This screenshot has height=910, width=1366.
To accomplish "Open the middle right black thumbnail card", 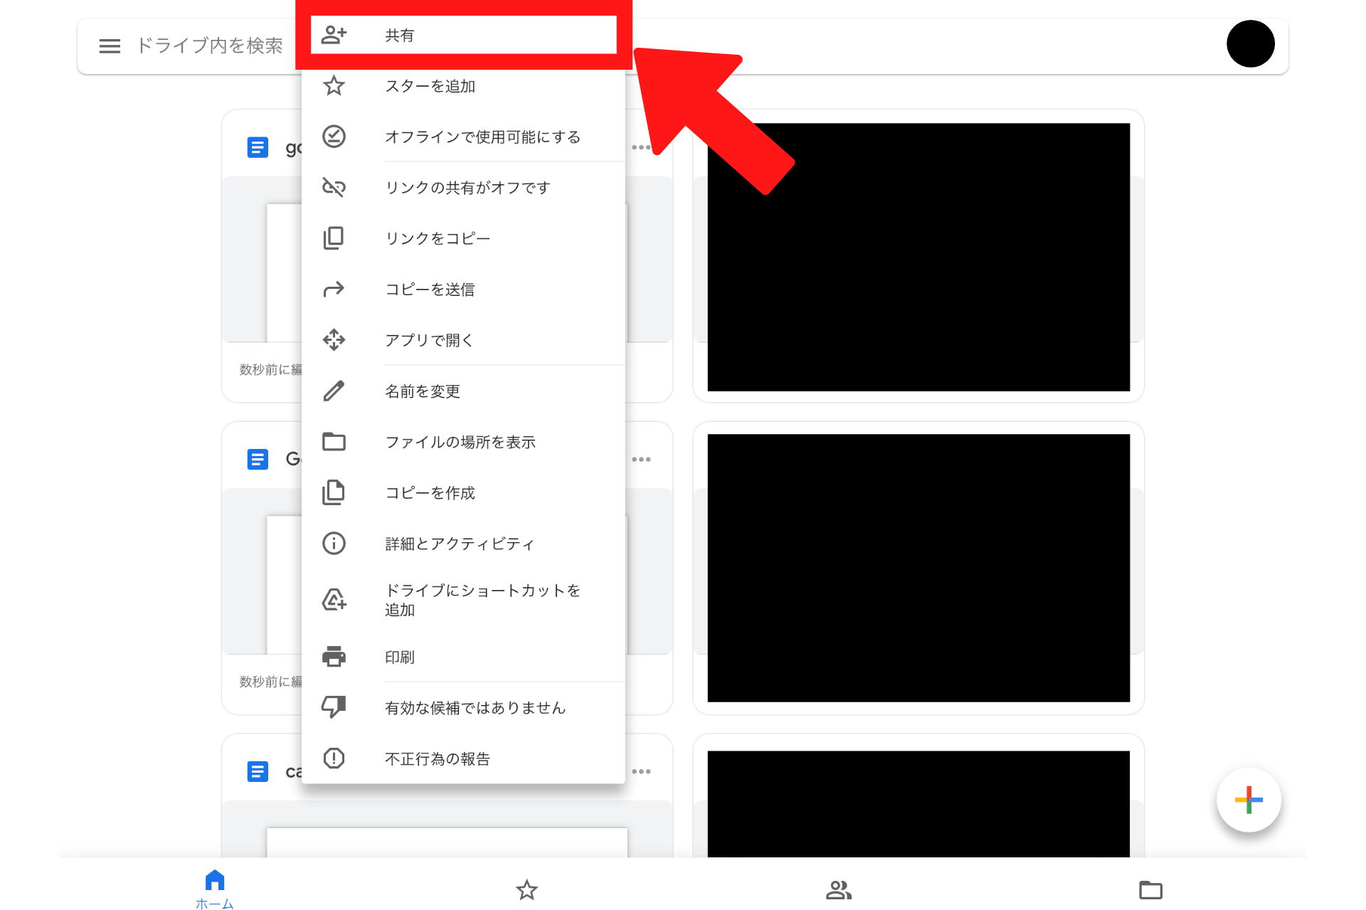I will click(918, 568).
